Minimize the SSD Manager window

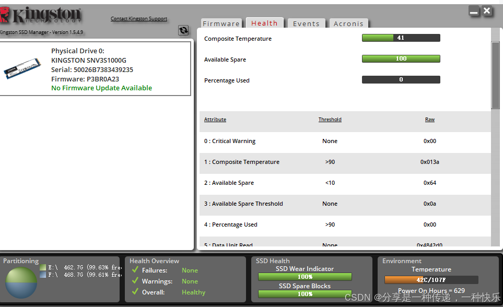[x=474, y=11]
